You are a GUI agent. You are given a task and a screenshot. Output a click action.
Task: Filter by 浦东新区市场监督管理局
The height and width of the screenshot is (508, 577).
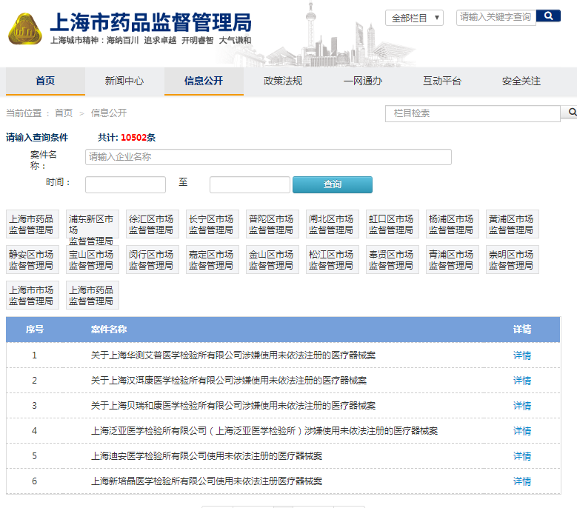point(92,224)
